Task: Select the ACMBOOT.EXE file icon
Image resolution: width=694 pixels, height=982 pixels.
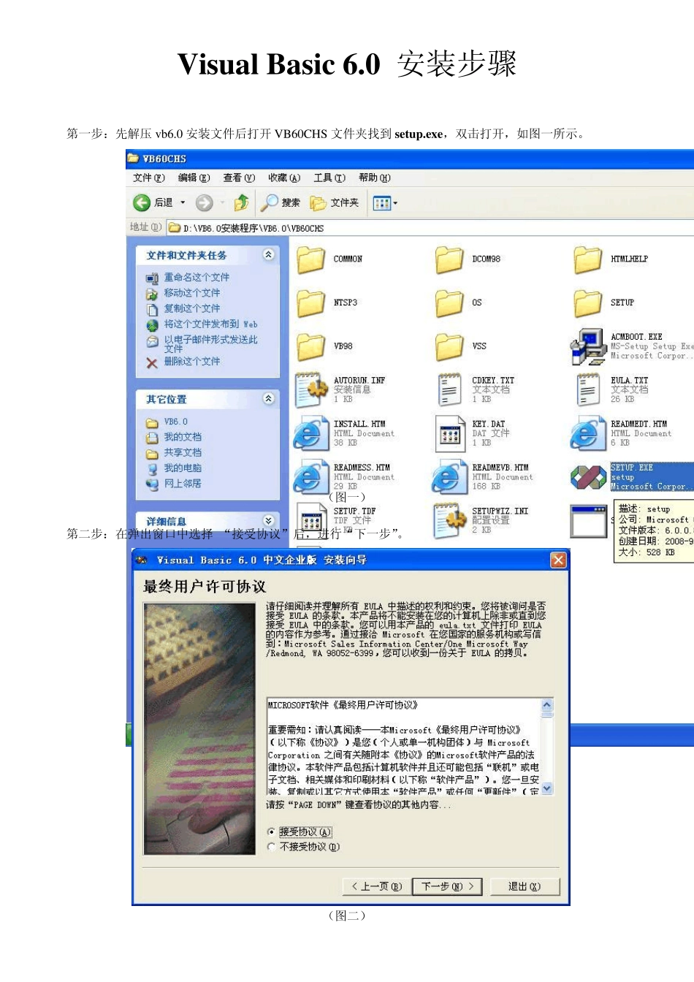Action: tap(588, 346)
